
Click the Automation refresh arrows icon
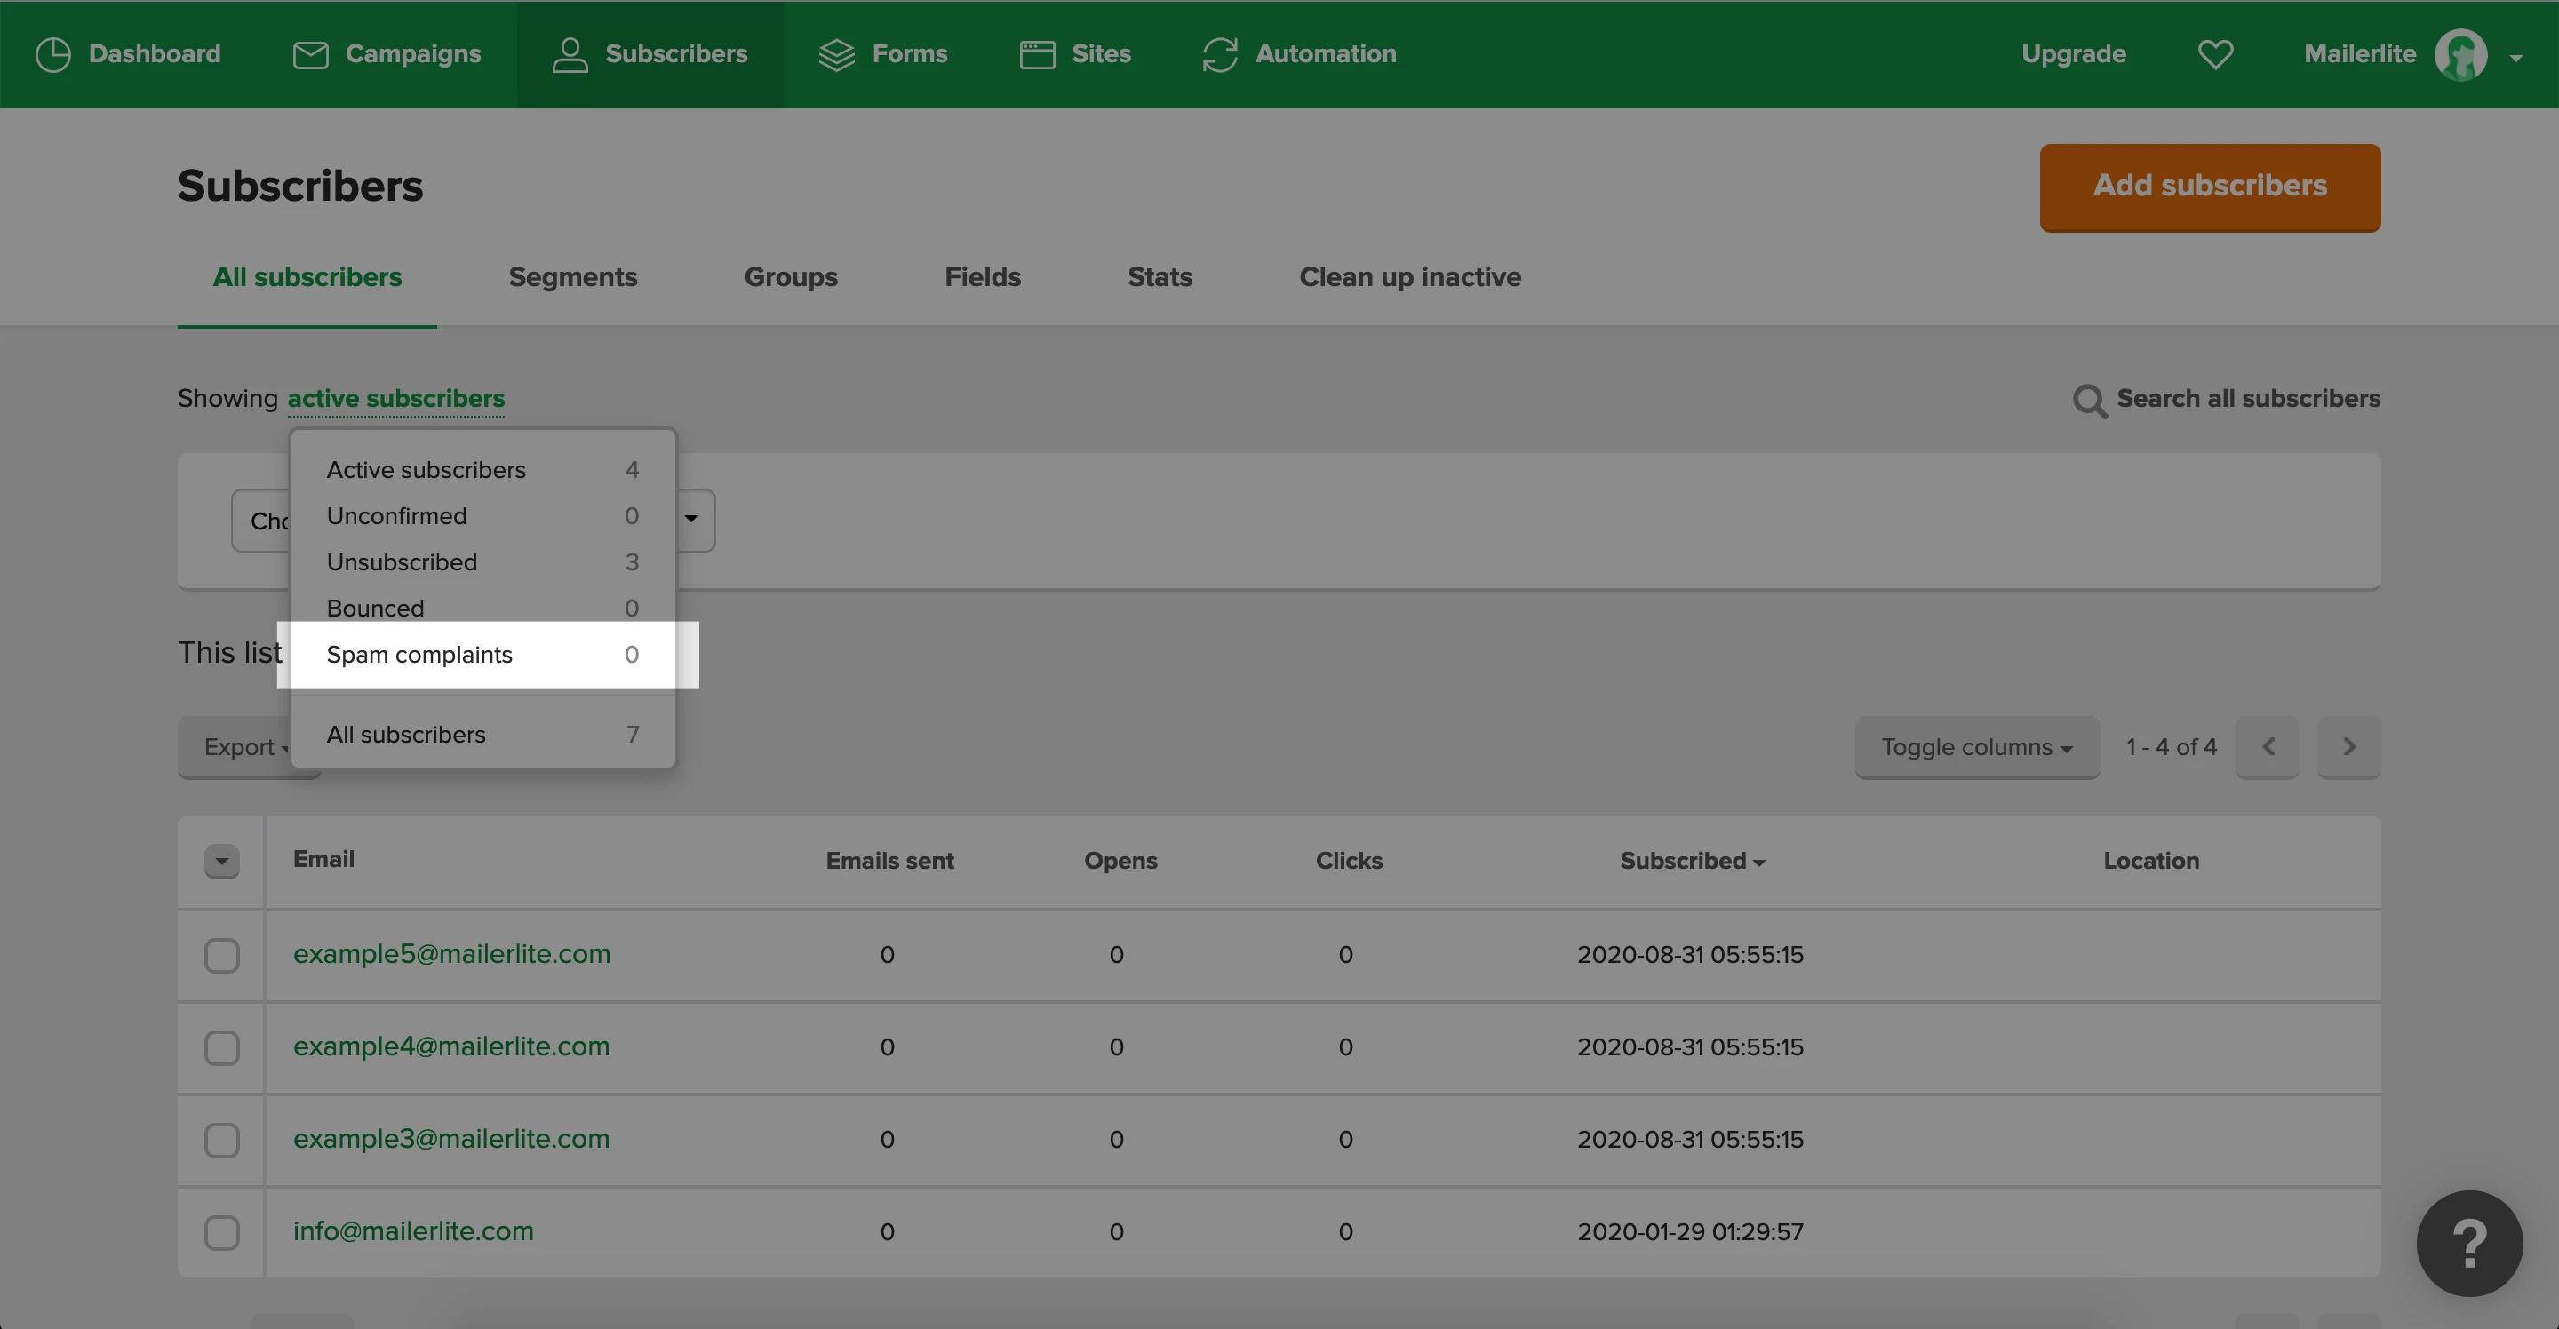click(x=1219, y=54)
